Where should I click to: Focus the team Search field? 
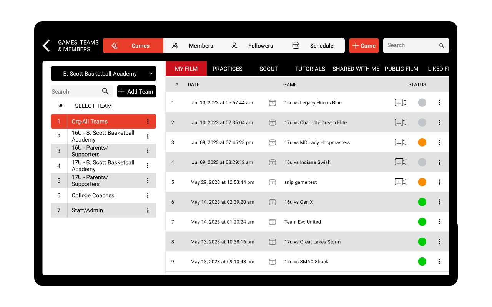tap(82, 91)
